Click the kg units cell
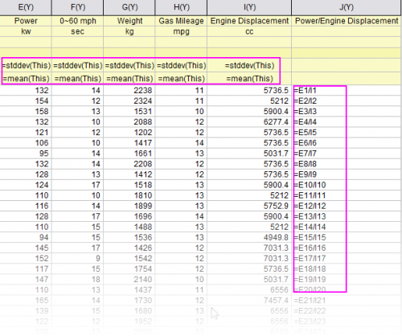Viewport: 402px width, 336px height. [129, 31]
